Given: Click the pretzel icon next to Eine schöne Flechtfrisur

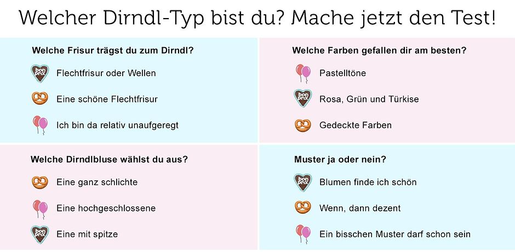Looking at the screenshot, I should [40, 99].
